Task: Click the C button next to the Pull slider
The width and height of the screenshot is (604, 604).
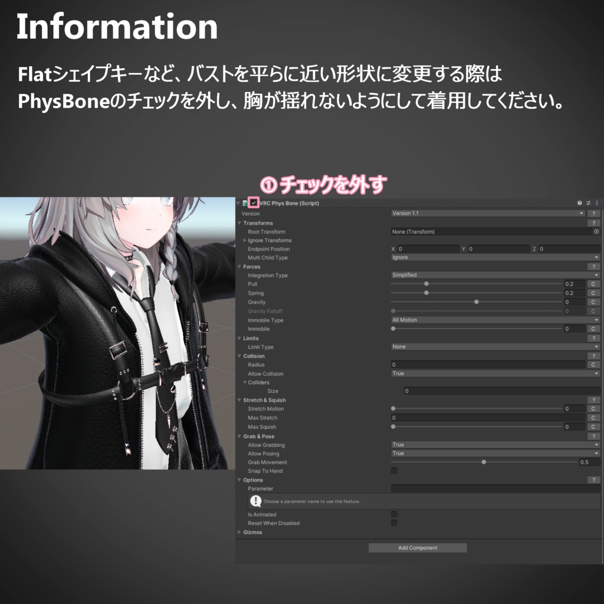Action: click(x=593, y=284)
